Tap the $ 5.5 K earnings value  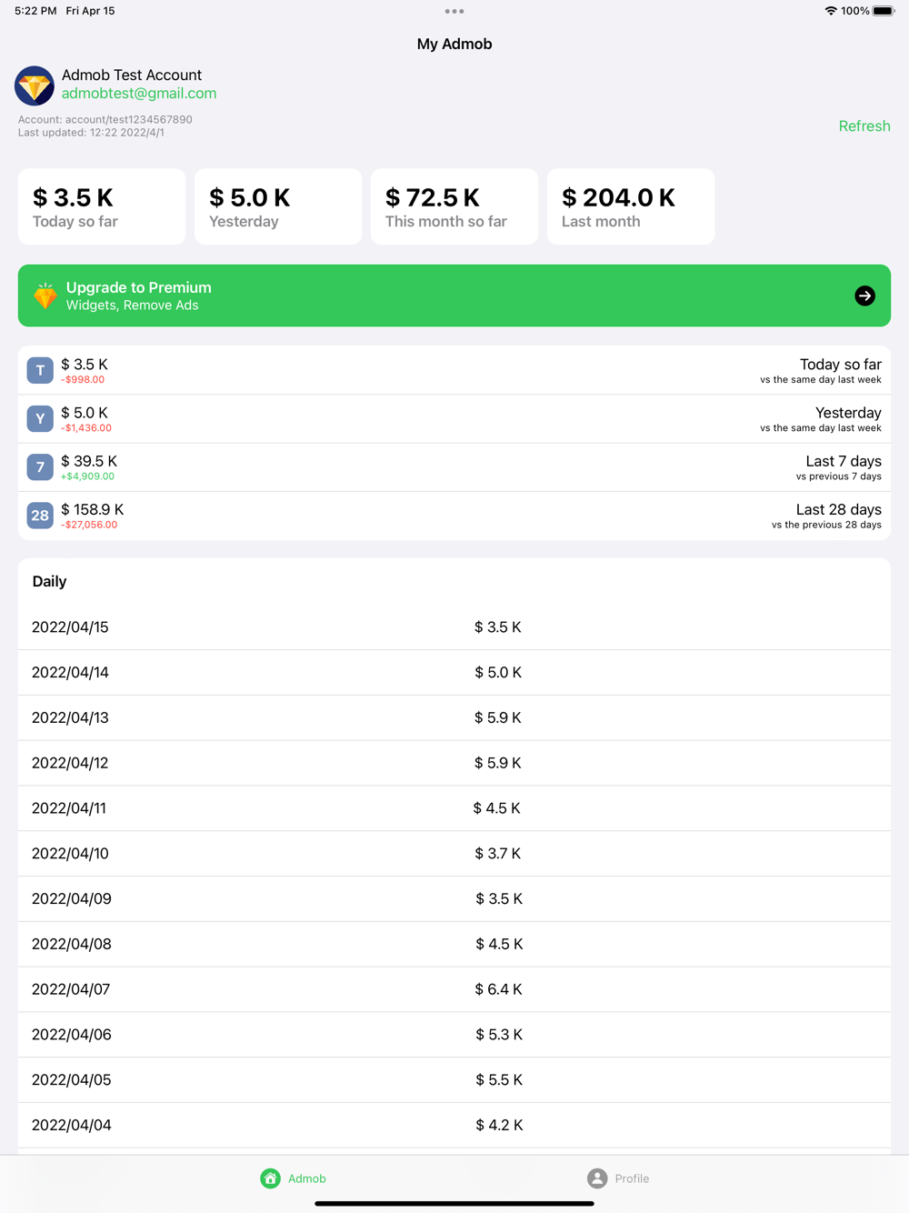click(499, 1079)
